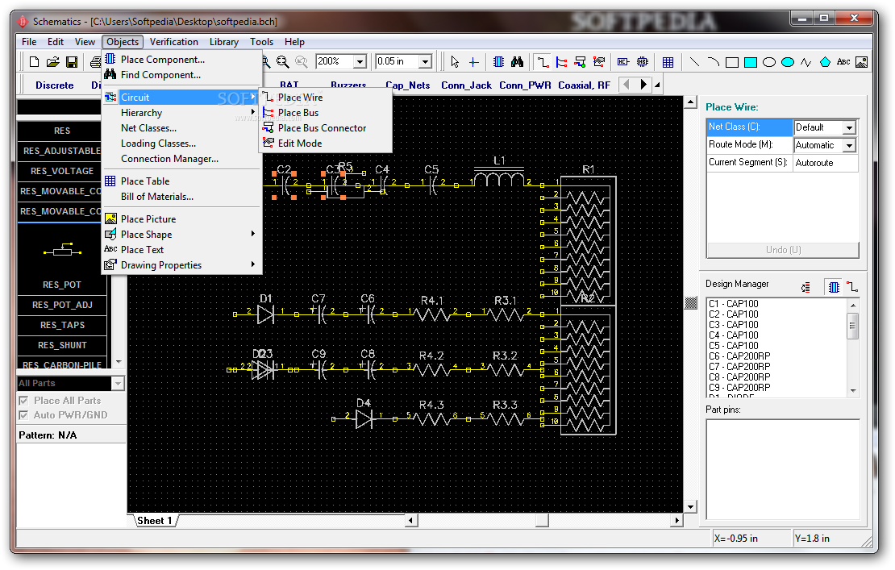
Task: Toggle the Place All Parts checkbox
Action: click(24, 401)
